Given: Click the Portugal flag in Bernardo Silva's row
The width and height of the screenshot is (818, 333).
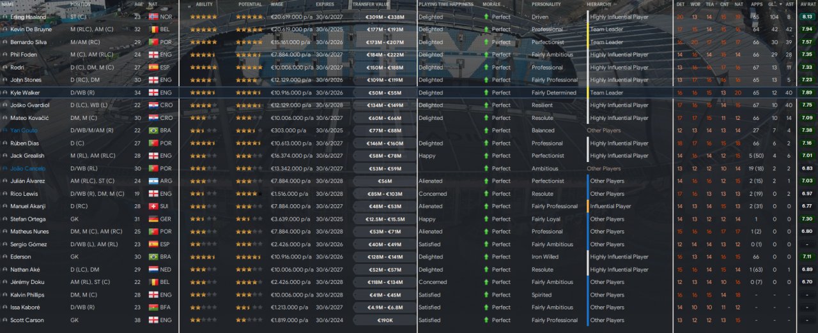Looking at the screenshot, I should click(x=153, y=42).
